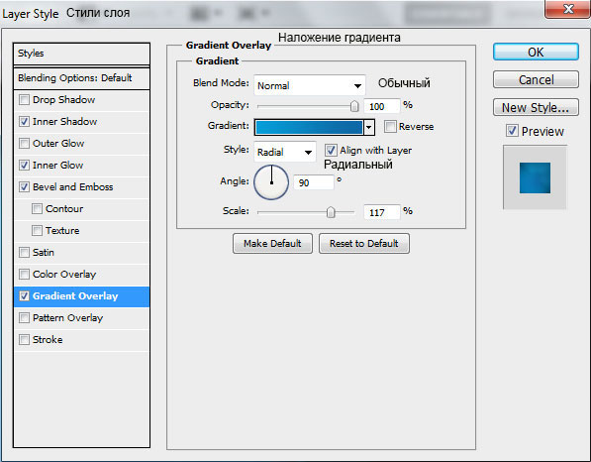Open the Drop Shadow settings row

pos(81,100)
